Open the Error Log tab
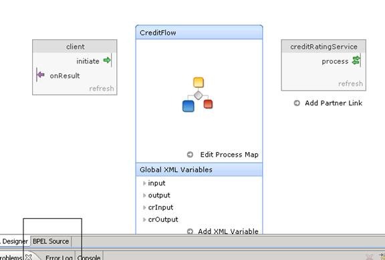The height and width of the screenshot is (260, 385). 59,257
